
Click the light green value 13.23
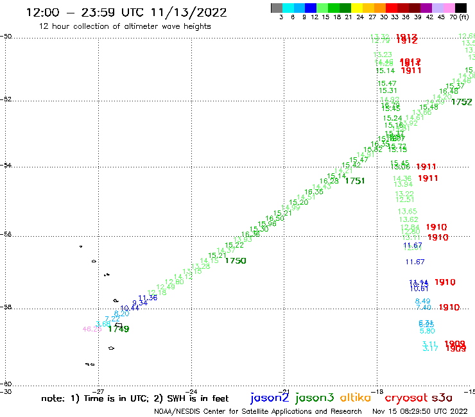click(383, 55)
